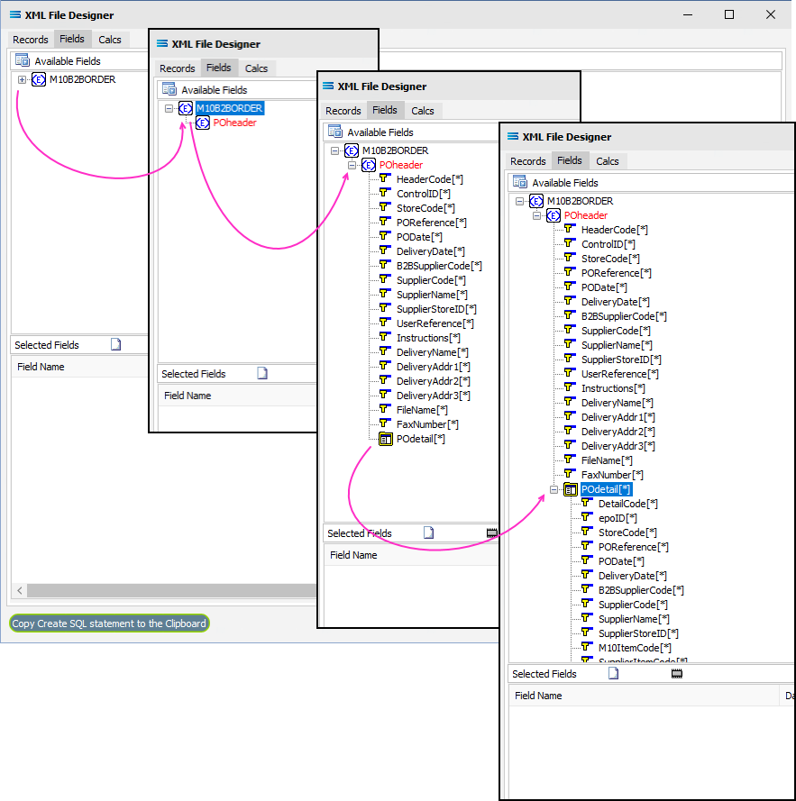Click the POdetail table icon in the window where POdetail is collapsed
Image resolution: width=796 pixels, height=801 pixels.
(x=386, y=439)
